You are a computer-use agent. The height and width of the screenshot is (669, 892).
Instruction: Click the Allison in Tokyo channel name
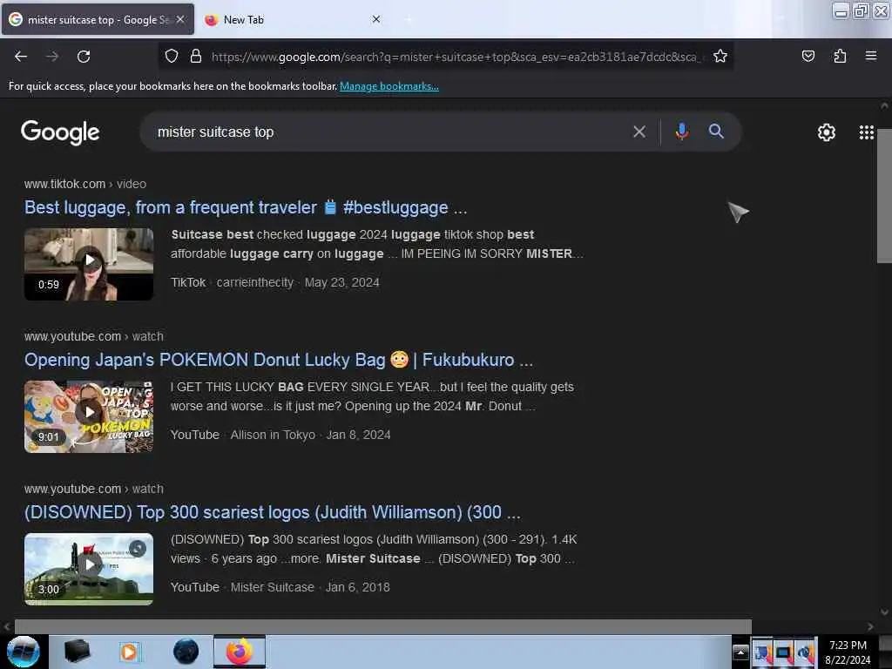273,436
